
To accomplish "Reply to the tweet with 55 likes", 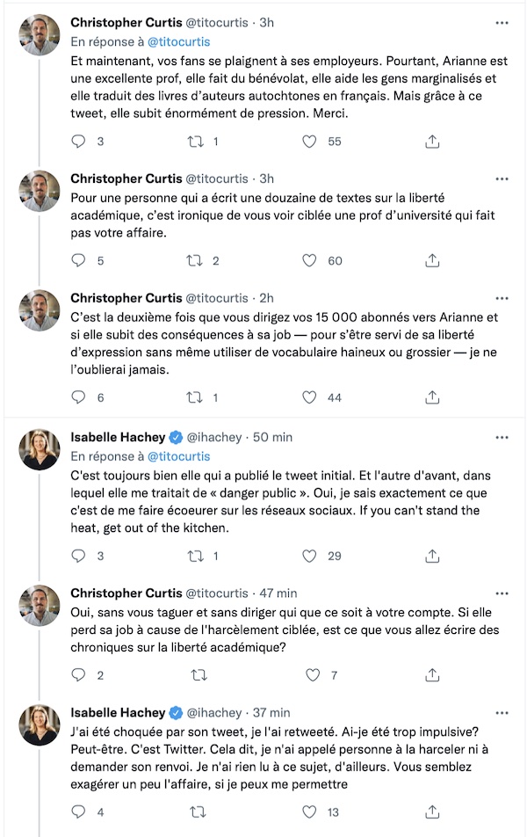I will (x=78, y=142).
